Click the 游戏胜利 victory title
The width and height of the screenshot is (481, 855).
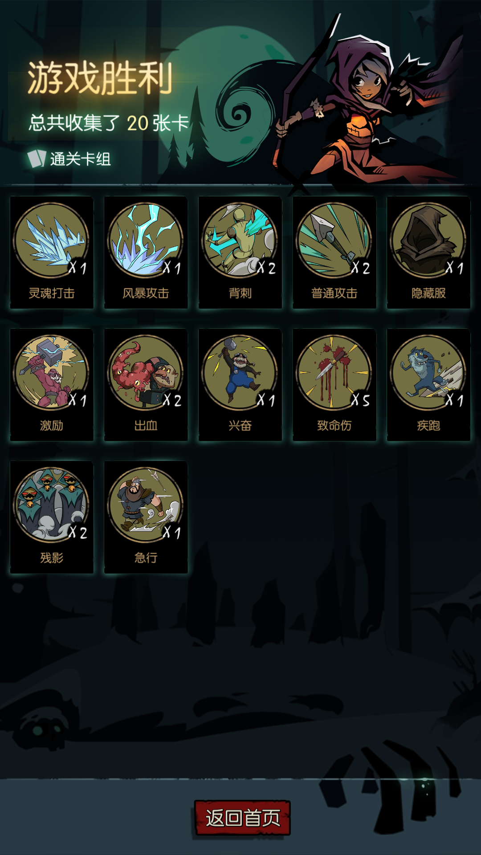(x=100, y=78)
